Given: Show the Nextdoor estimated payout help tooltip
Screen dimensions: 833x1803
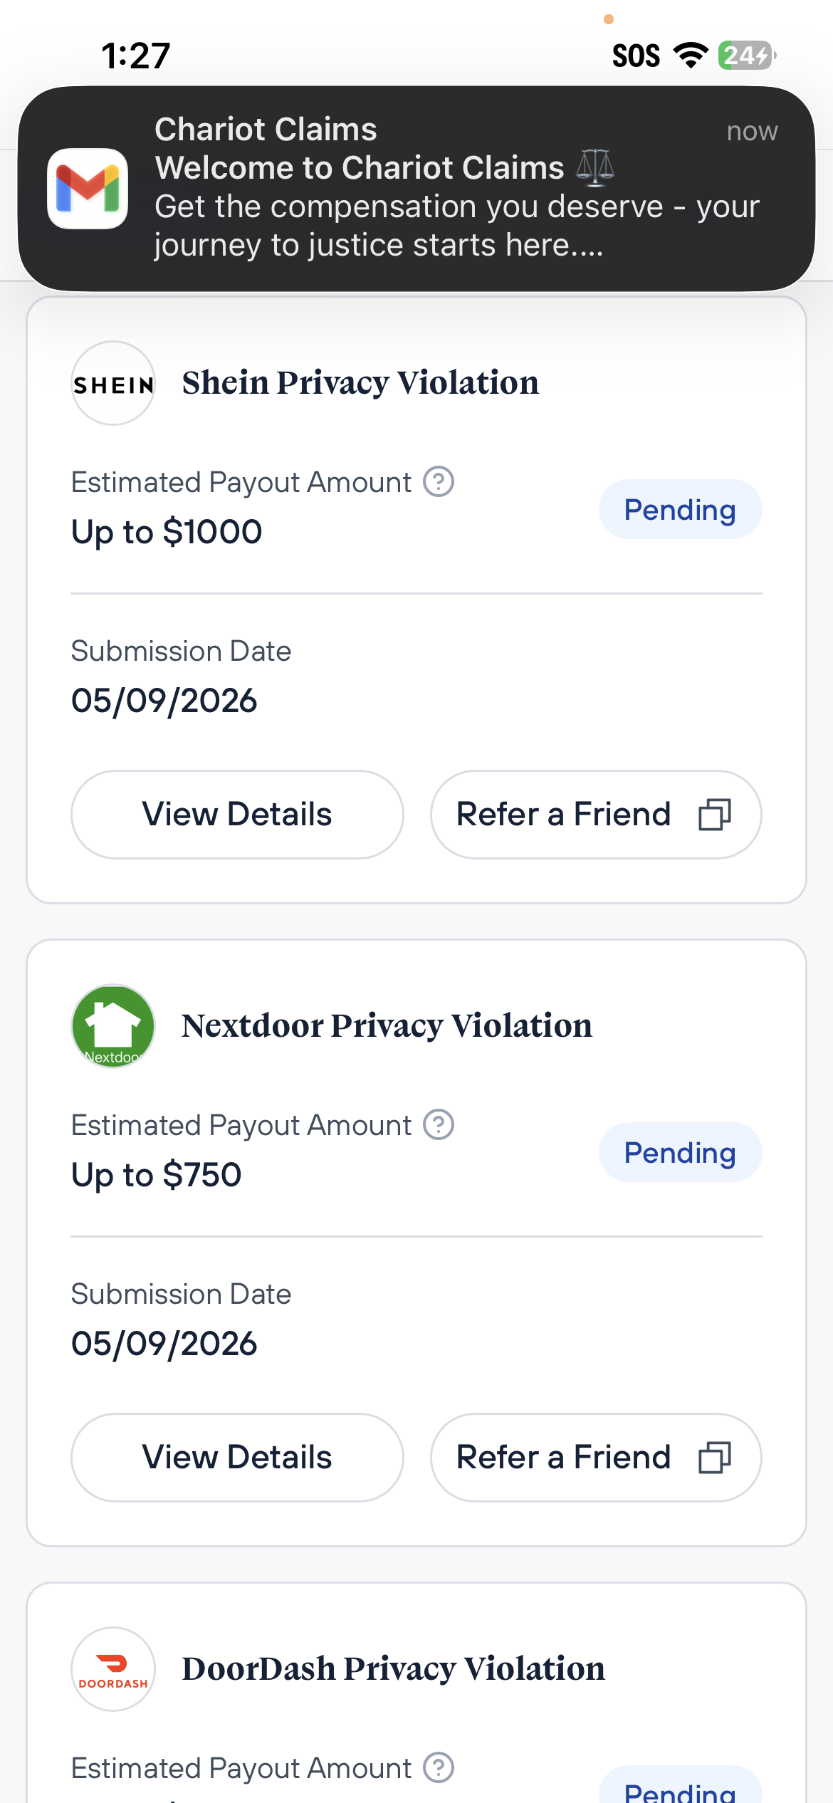Looking at the screenshot, I should click(439, 1125).
